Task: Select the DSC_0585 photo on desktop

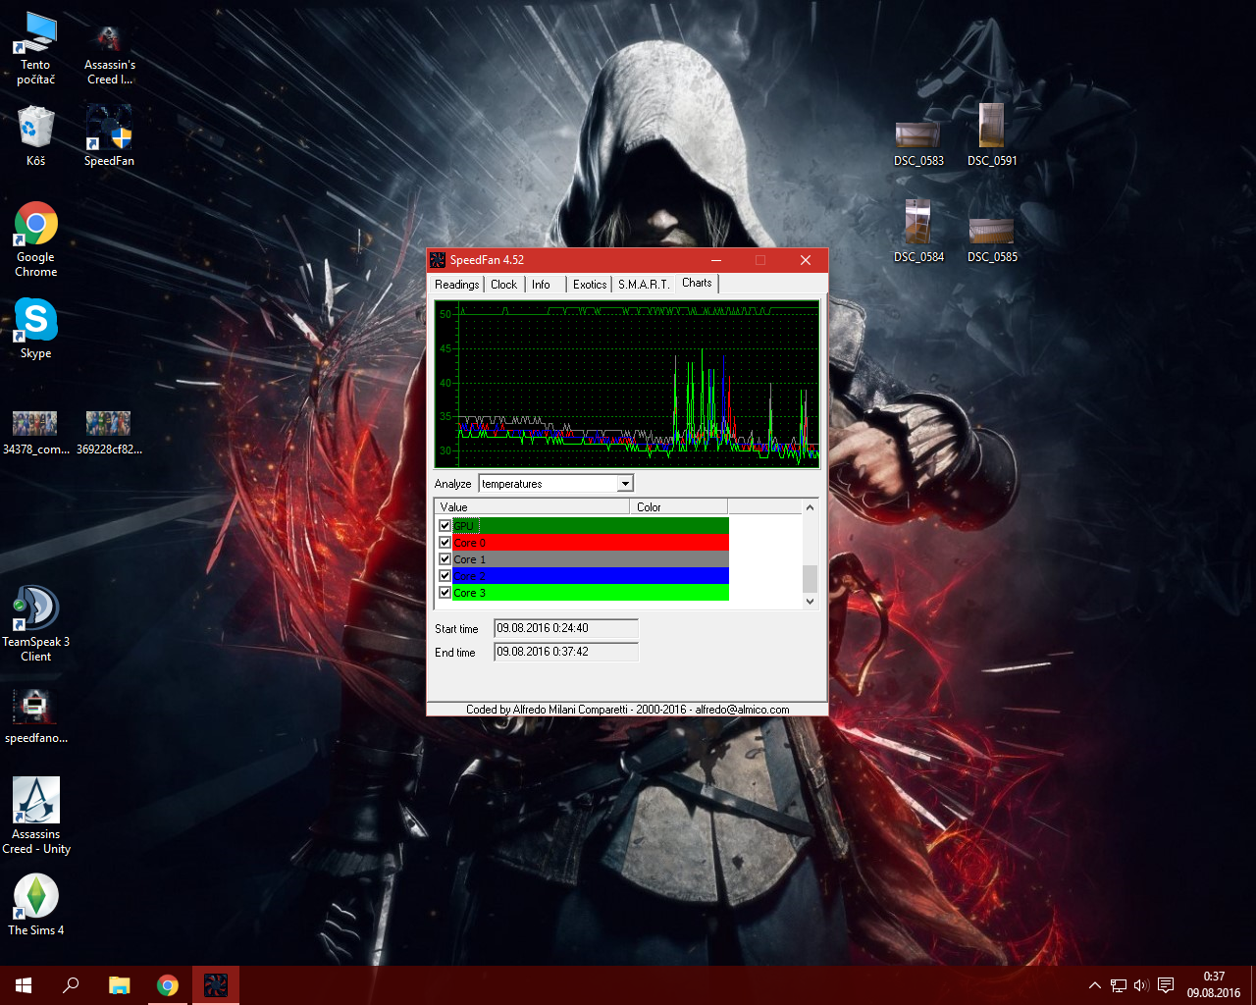Action: pos(992,240)
